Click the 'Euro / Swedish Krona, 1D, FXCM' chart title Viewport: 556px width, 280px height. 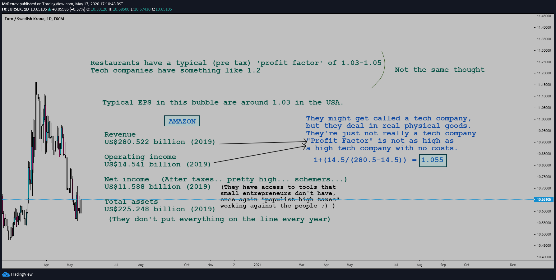tap(34, 19)
